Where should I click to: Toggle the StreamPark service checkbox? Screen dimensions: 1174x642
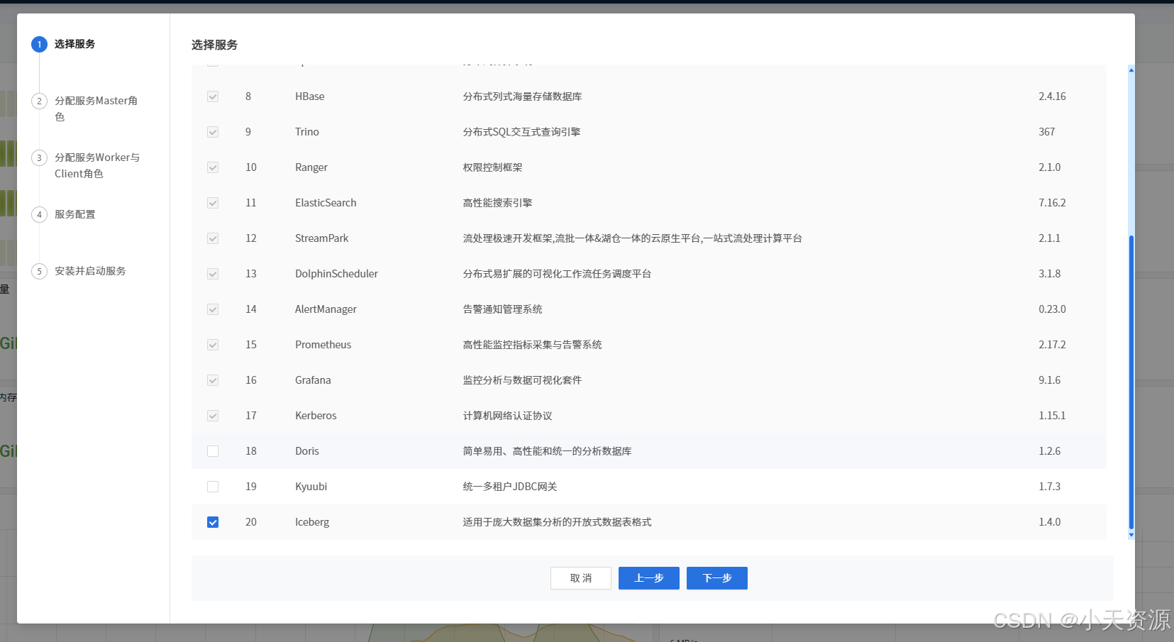tap(213, 238)
